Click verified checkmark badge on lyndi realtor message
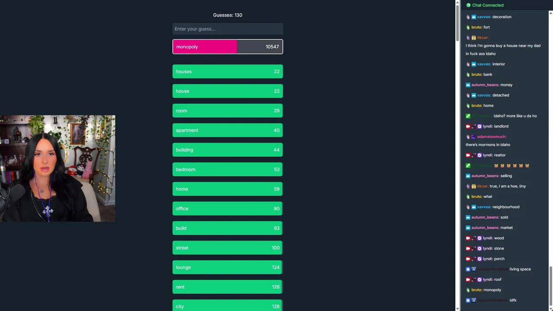The height and width of the screenshot is (311, 553). [480, 155]
